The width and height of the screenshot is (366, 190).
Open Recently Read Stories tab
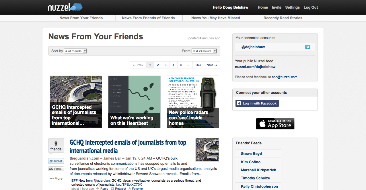click(x=283, y=18)
